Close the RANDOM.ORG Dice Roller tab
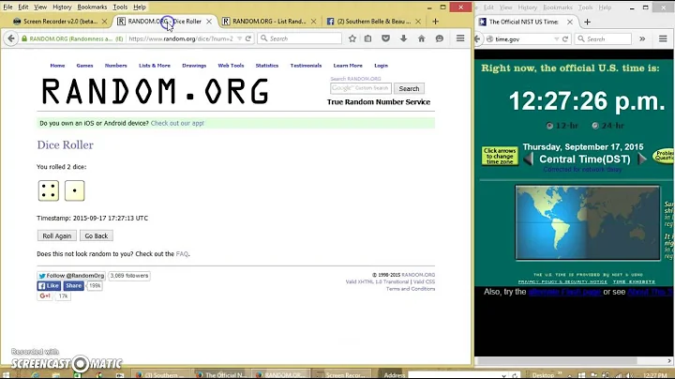This screenshot has height=379, width=675. (x=209, y=21)
